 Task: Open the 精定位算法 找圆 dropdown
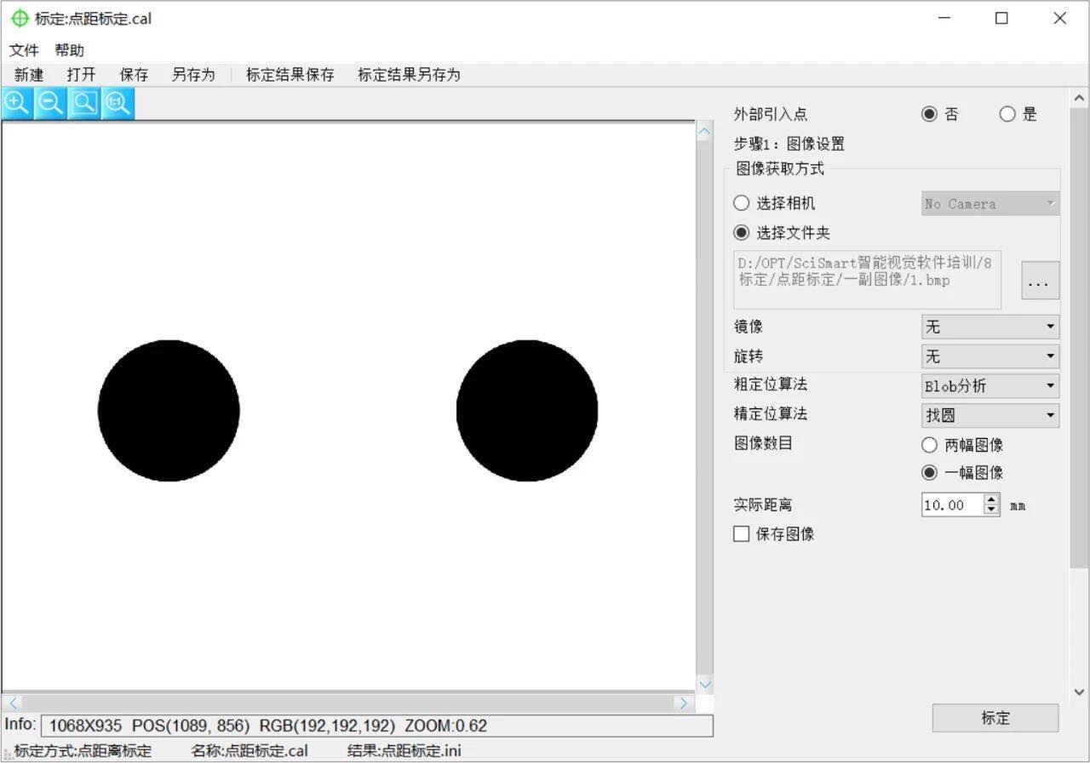[990, 415]
